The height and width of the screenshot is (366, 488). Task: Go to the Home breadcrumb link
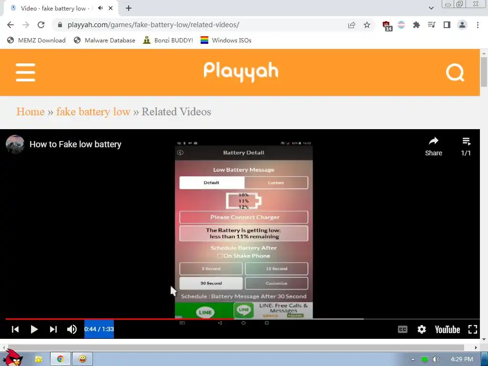tap(30, 112)
